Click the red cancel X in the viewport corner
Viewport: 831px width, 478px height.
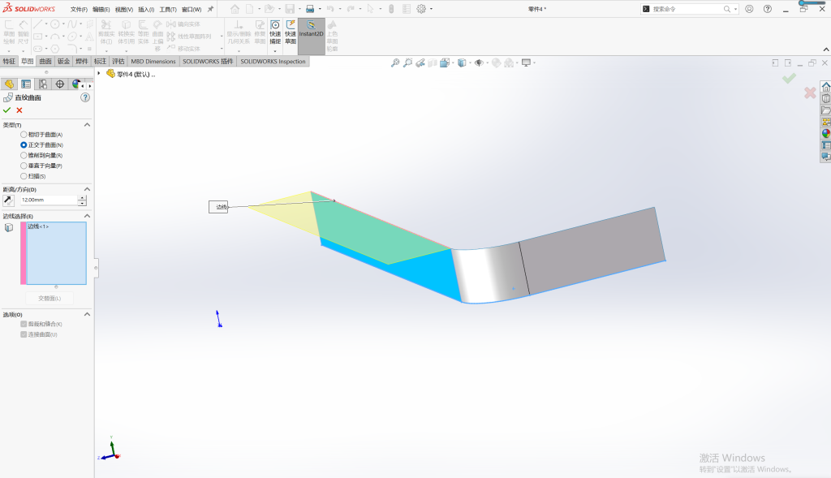click(810, 93)
